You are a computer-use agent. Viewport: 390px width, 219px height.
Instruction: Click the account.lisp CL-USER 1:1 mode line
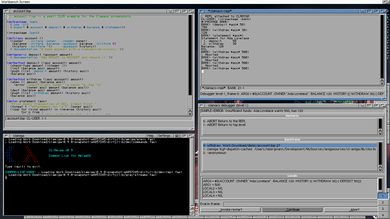tap(99, 118)
